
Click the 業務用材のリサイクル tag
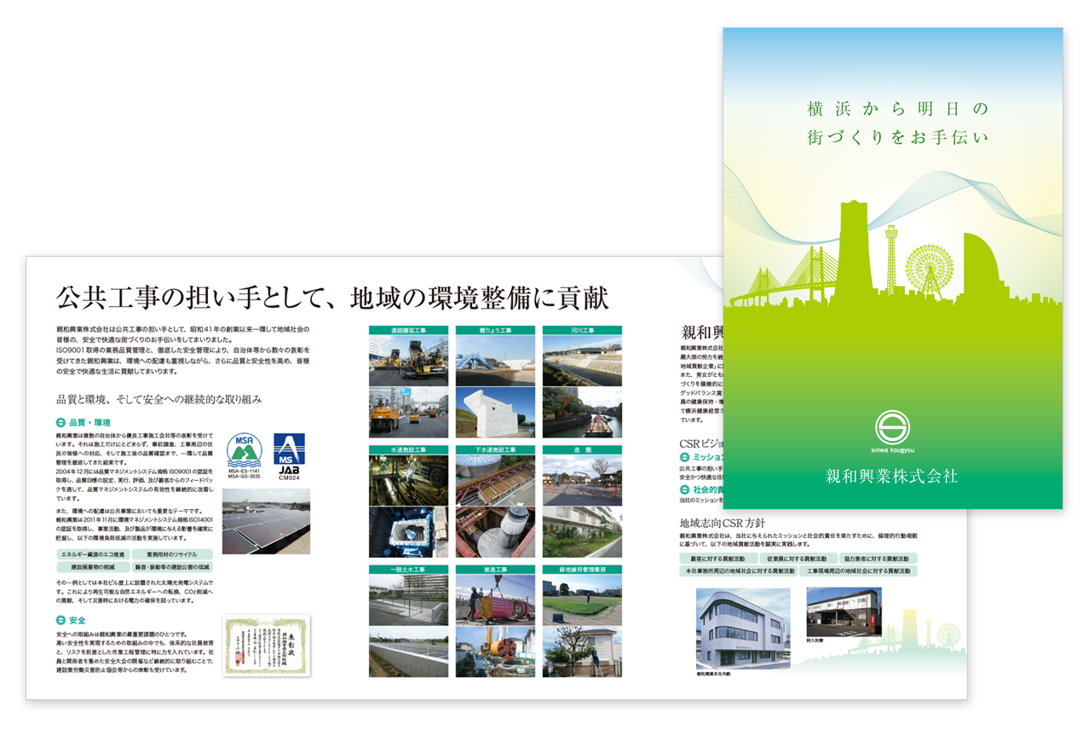pyautogui.click(x=173, y=554)
